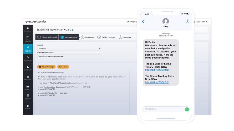Open Data Tables sidebar icon
Screen dimensions: 234x131
[28, 78]
